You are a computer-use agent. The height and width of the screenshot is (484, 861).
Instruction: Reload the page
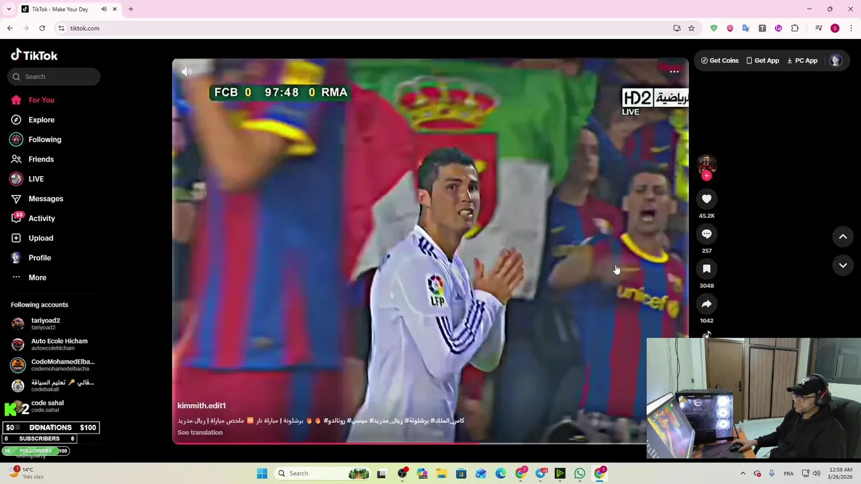(x=42, y=28)
